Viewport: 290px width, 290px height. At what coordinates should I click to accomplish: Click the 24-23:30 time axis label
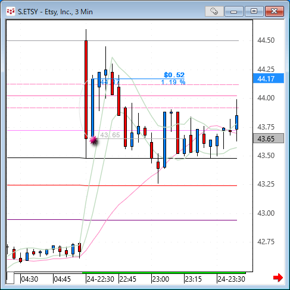(231, 279)
